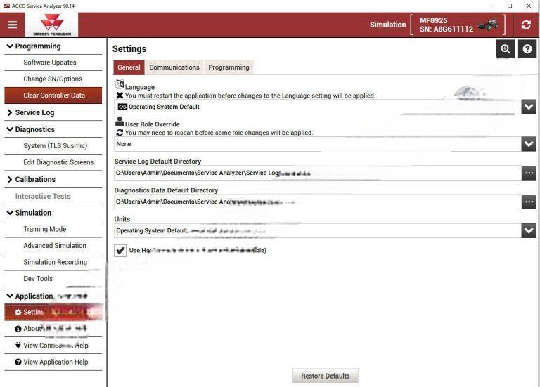Browse for Diagnostics Data Default Directory
The height and width of the screenshot is (387, 540).
coord(529,202)
